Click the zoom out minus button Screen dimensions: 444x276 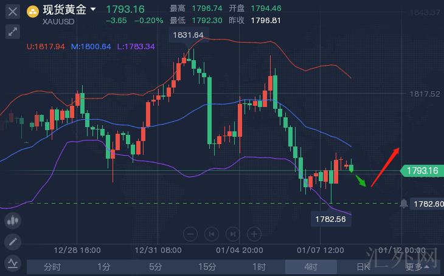click(190, 233)
